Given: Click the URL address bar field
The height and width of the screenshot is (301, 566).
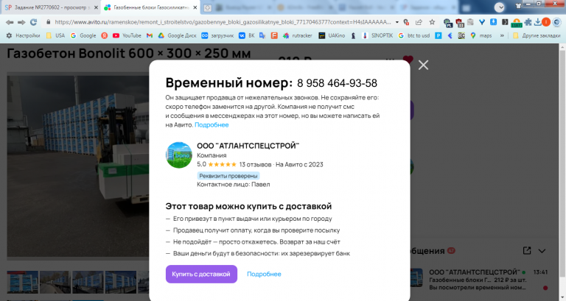Looking at the screenshot, I should click(222, 22).
